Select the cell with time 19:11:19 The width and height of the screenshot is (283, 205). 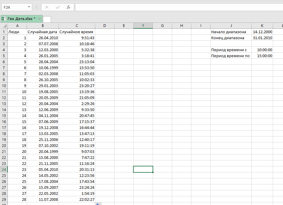pyautogui.click(x=77, y=145)
